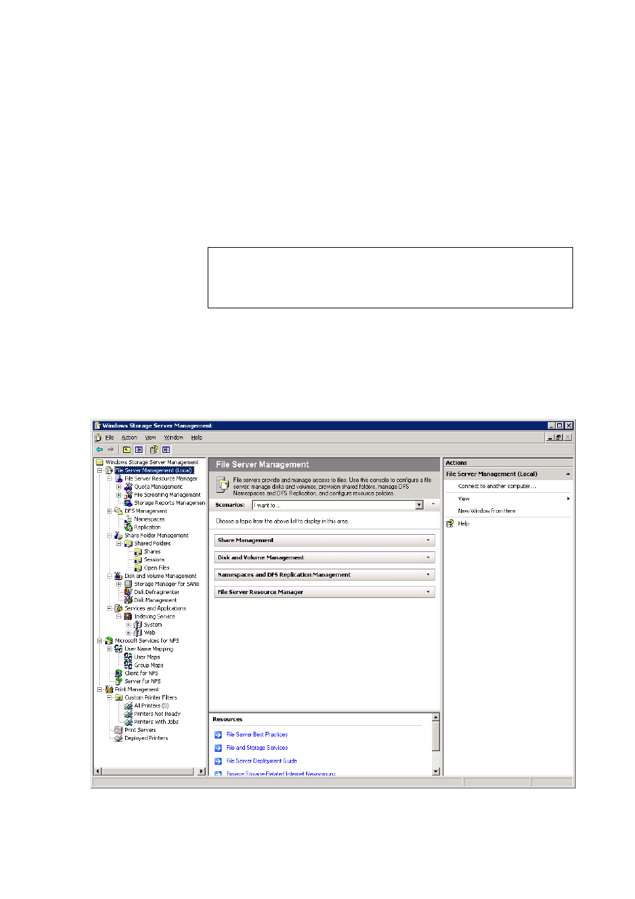Expand Namespaces and DFS Replication Management section

tap(325, 575)
